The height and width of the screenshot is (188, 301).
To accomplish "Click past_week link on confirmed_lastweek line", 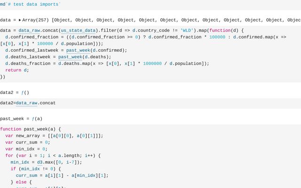I will 78,50.
